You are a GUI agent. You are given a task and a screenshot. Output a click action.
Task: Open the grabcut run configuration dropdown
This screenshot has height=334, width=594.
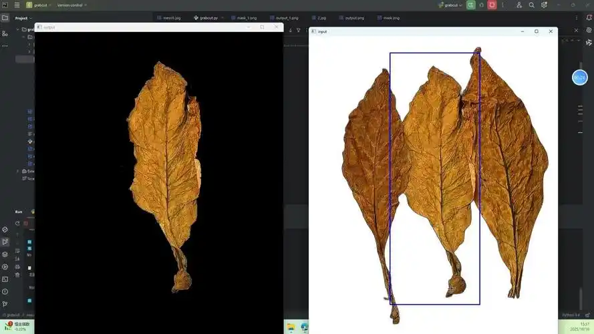tap(451, 5)
